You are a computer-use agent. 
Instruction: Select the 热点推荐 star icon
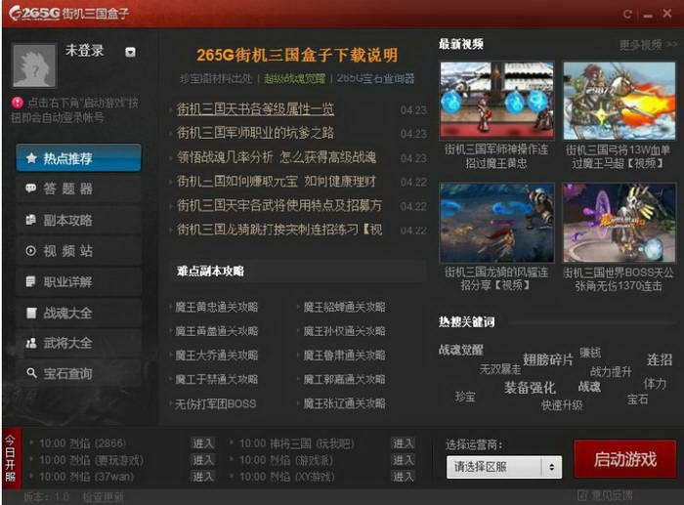pos(31,158)
